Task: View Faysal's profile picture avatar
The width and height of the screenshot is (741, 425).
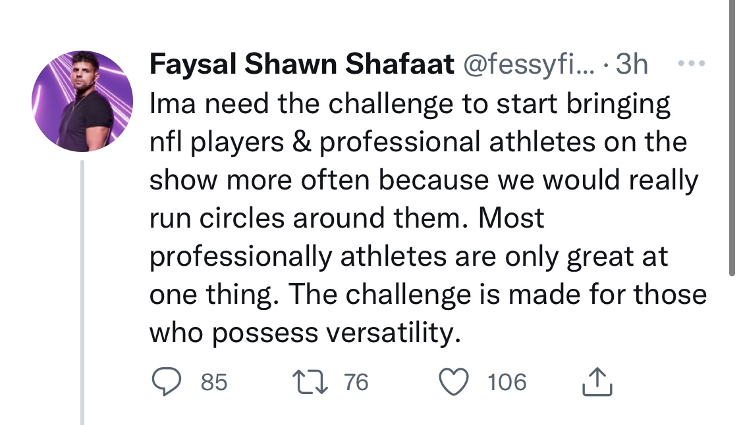Action: [x=82, y=101]
